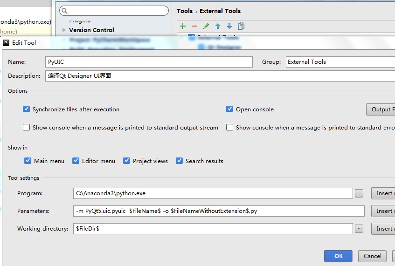
Task: Toggle the Project views checkbox
Action: tap(126, 161)
